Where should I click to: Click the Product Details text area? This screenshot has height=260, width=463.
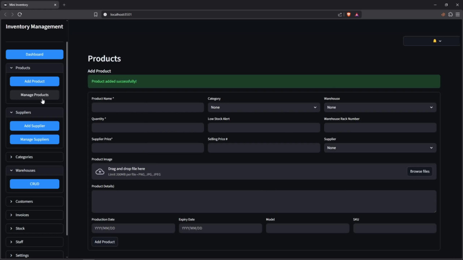point(264,201)
